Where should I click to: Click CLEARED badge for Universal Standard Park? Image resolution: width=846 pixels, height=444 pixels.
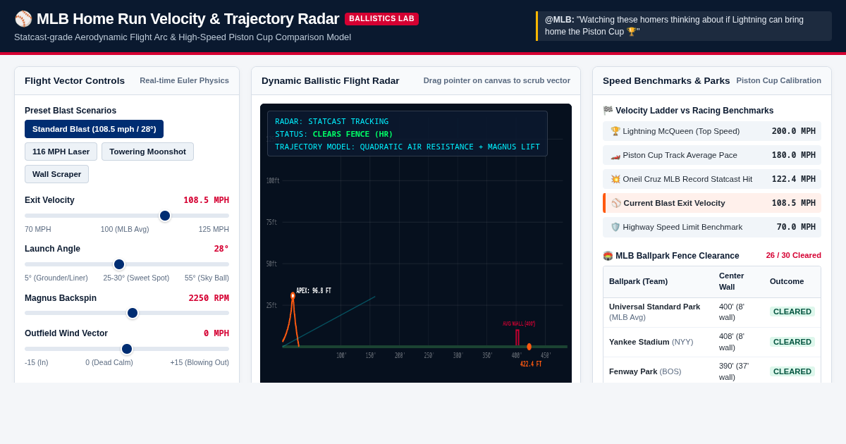click(x=792, y=312)
